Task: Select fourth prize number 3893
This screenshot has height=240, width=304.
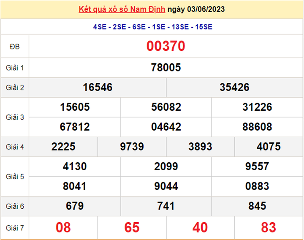Action: [x=200, y=147]
